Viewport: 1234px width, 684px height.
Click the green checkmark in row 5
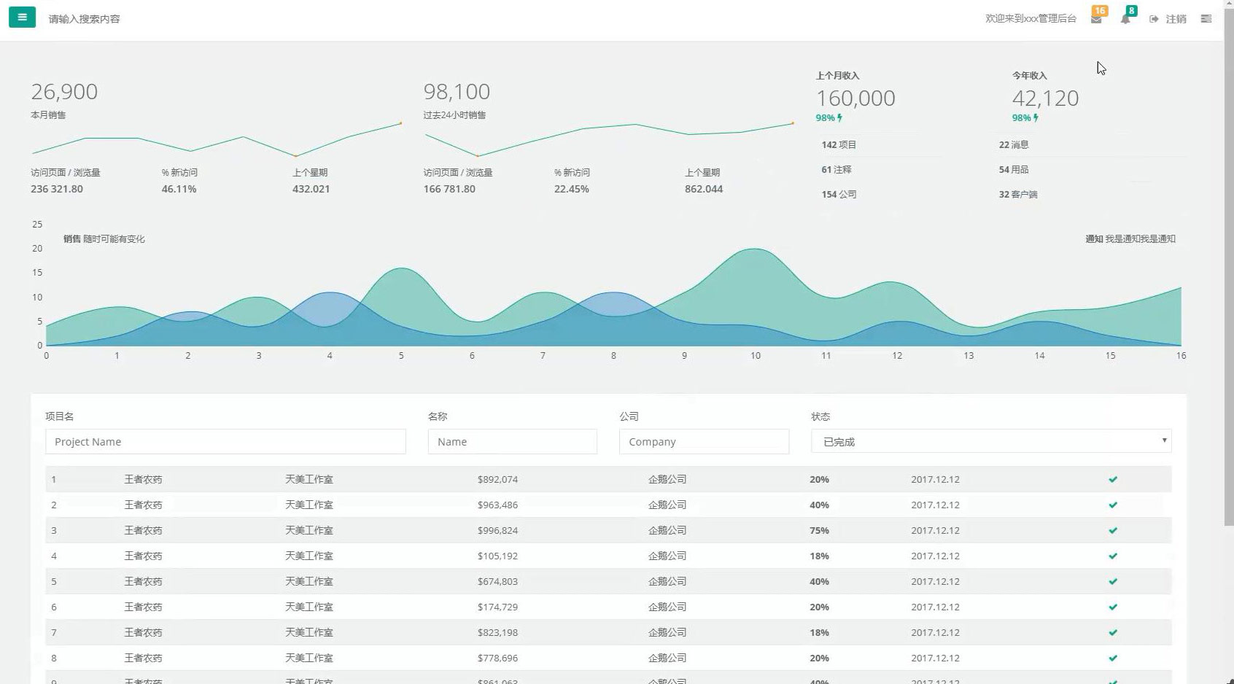coord(1113,582)
